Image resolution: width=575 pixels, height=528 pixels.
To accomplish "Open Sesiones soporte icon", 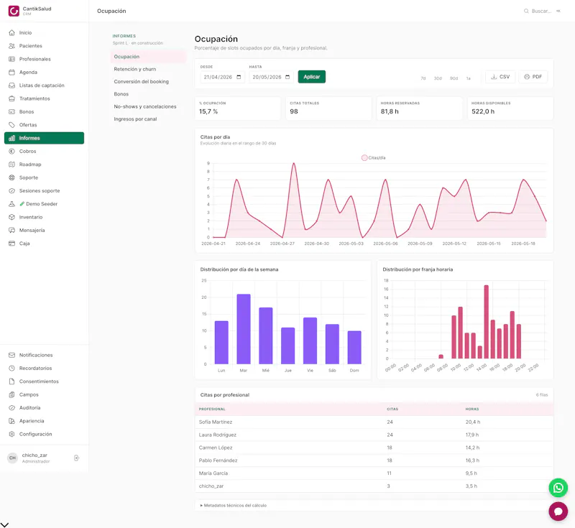I will click(11, 191).
